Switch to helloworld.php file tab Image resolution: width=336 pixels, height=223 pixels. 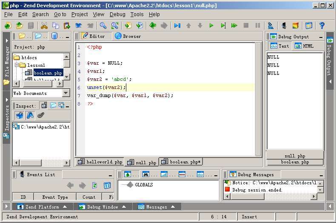click(100, 162)
